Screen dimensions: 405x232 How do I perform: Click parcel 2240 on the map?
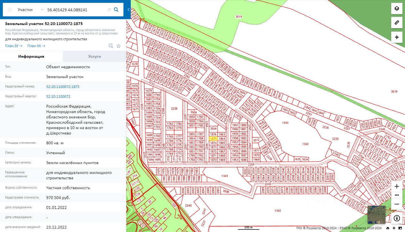[x=188, y=206]
